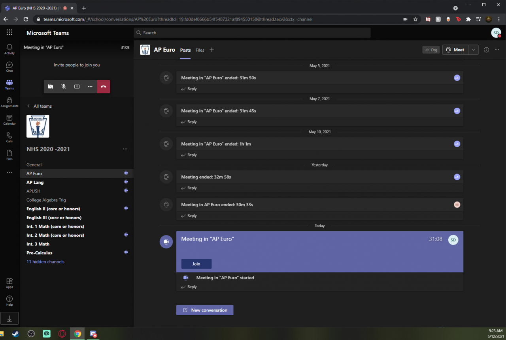Reply under the AP Euro started meeting
The image size is (506, 340).
point(189,287)
